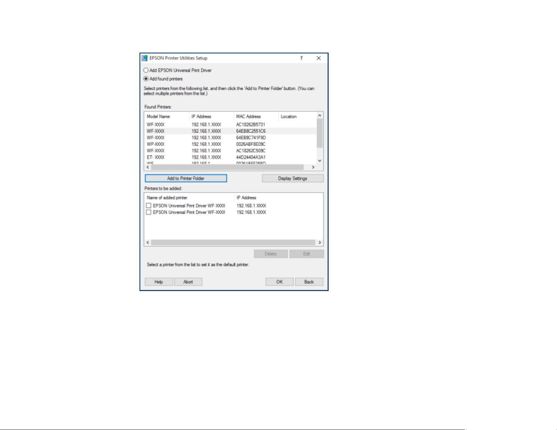
Task: Click the question mark help icon in title bar
Action: pos(301,58)
